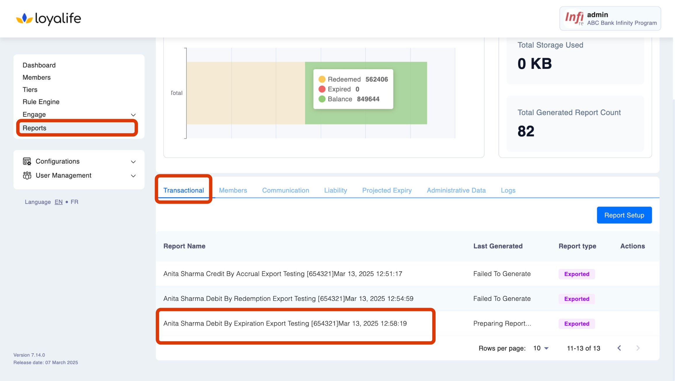Go to previous page arrow

click(619, 348)
